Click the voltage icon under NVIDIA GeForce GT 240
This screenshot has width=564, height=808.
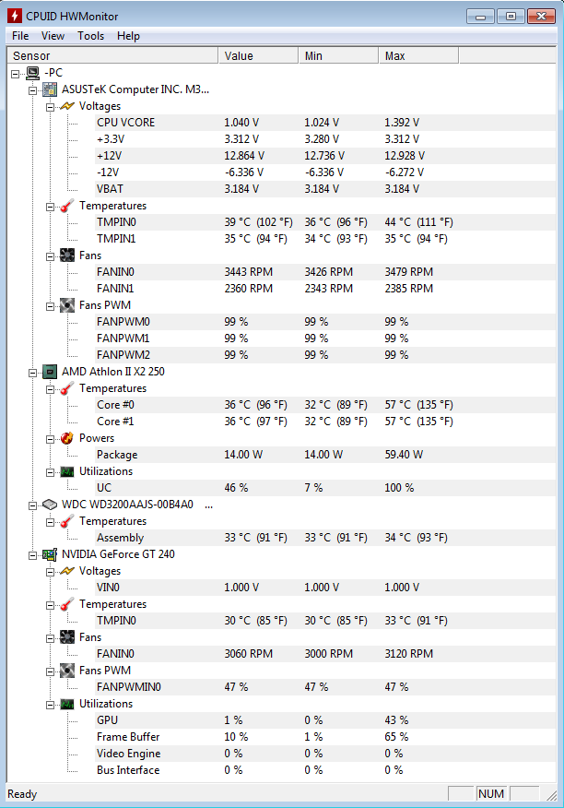pos(67,571)
